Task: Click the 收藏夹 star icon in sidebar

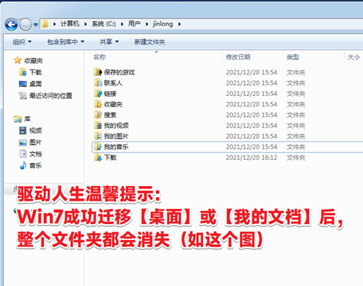Action: coord(18,60)
